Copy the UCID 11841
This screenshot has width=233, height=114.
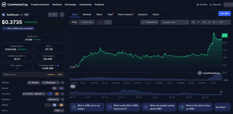62,111
